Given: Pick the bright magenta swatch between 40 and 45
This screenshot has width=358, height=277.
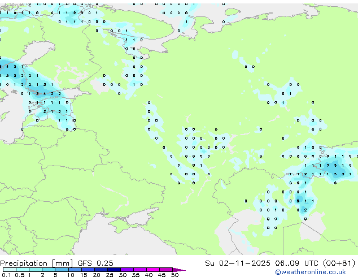Looking at the screenshot, I should tap(153, 270).
